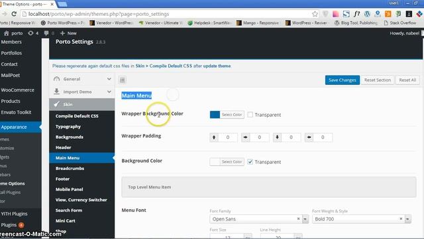Expand the Import Demo section chevron
The image size is (424, 239).
(109, 92)
